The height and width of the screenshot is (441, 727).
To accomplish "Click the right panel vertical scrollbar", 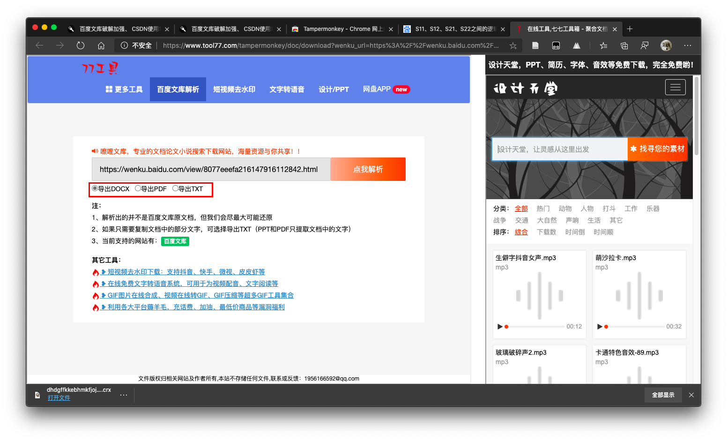I will coord(697,116).
